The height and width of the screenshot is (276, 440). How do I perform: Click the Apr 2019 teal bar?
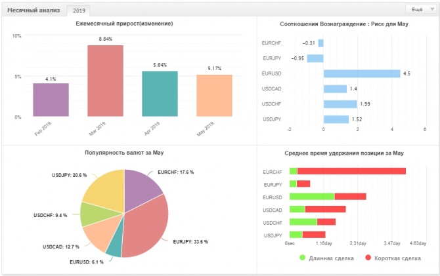click(160, 94)
